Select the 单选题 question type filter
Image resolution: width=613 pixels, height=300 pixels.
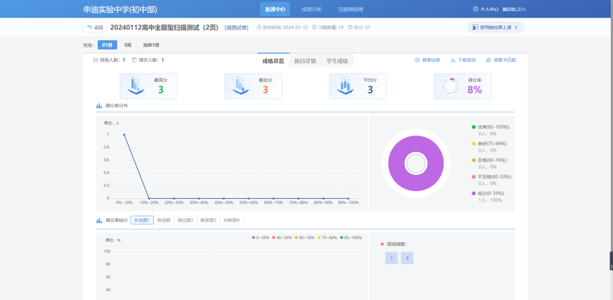(x=163, y=220)
